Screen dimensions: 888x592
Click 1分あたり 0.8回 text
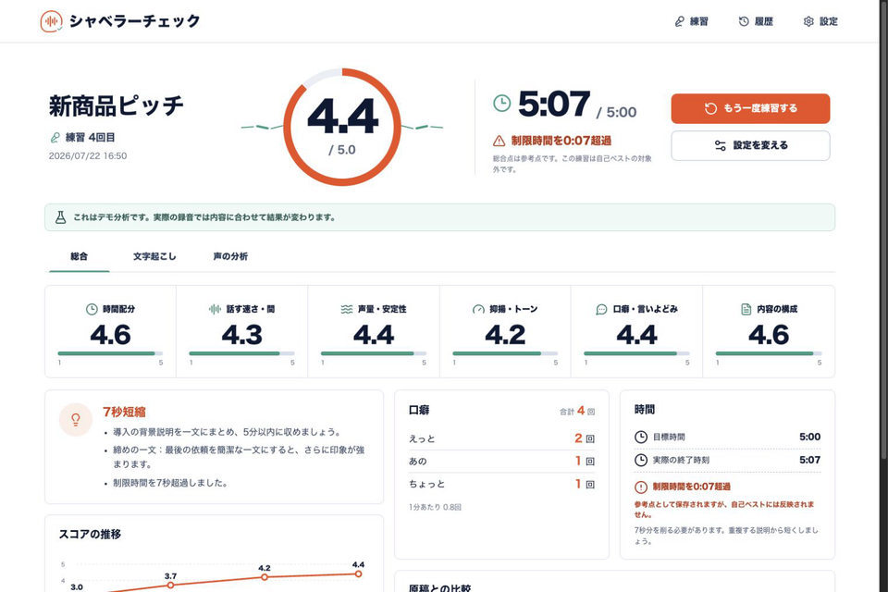(x=435, y=507)
